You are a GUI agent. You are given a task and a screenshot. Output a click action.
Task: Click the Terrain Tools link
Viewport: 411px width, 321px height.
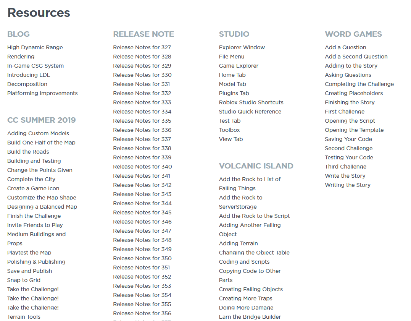coord(24,317)
